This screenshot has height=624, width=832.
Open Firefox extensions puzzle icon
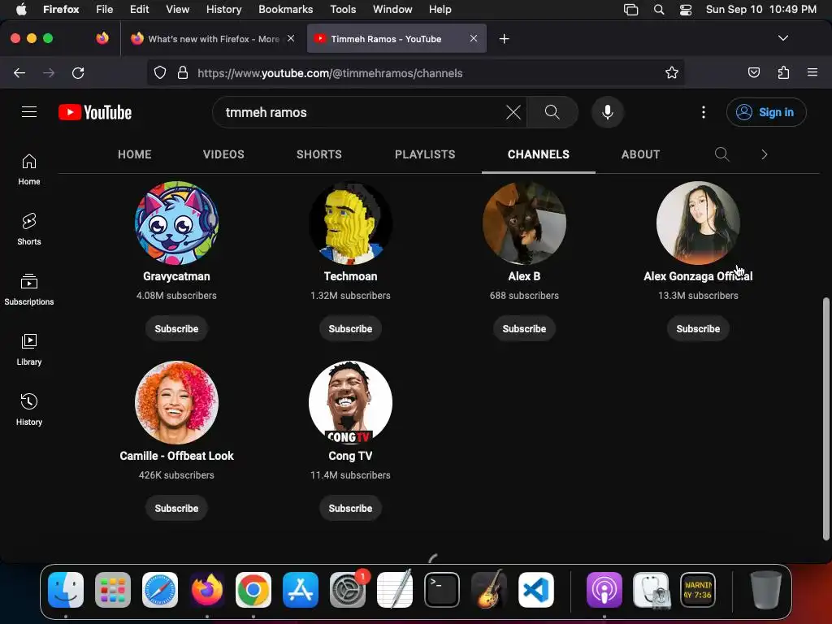(x=783, y=72)
